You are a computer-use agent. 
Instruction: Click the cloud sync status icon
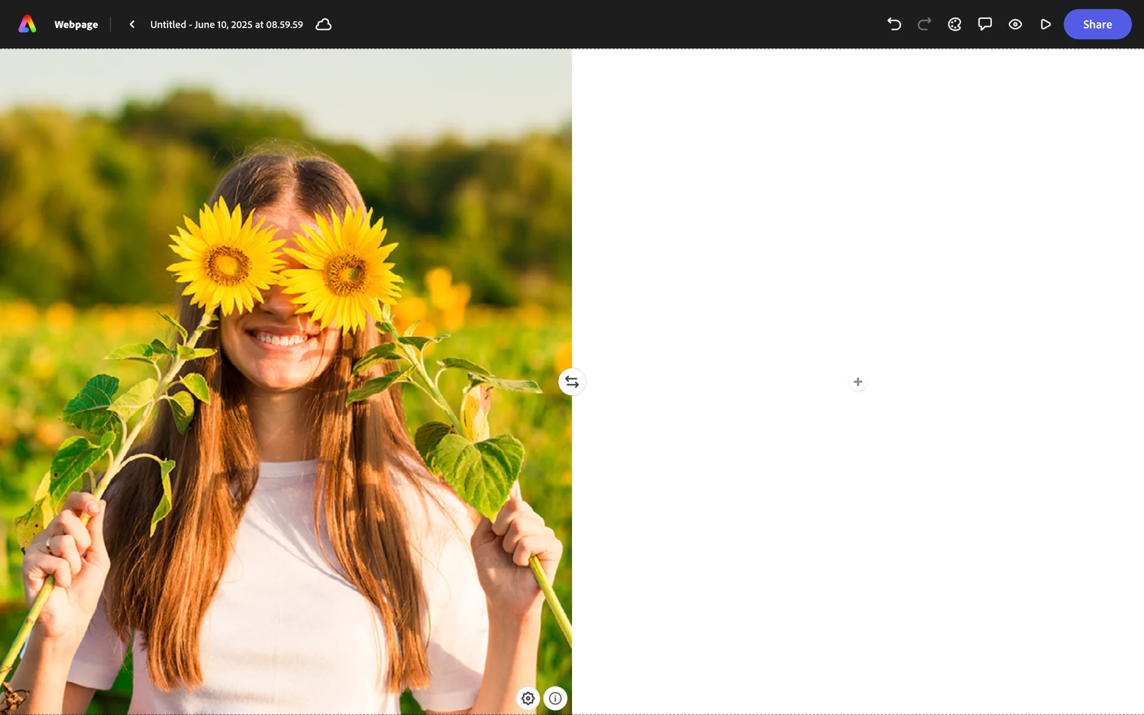(324, 24)
